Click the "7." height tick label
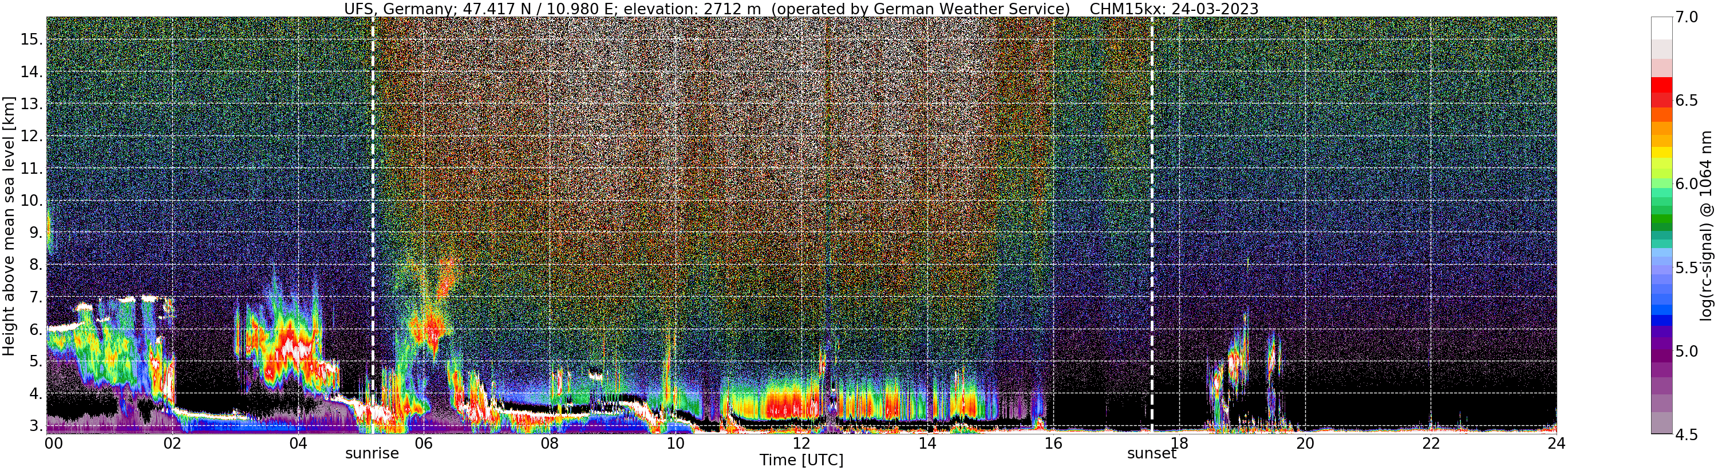The width and height of the screenshot is (1718, 471). coord(35,297)
